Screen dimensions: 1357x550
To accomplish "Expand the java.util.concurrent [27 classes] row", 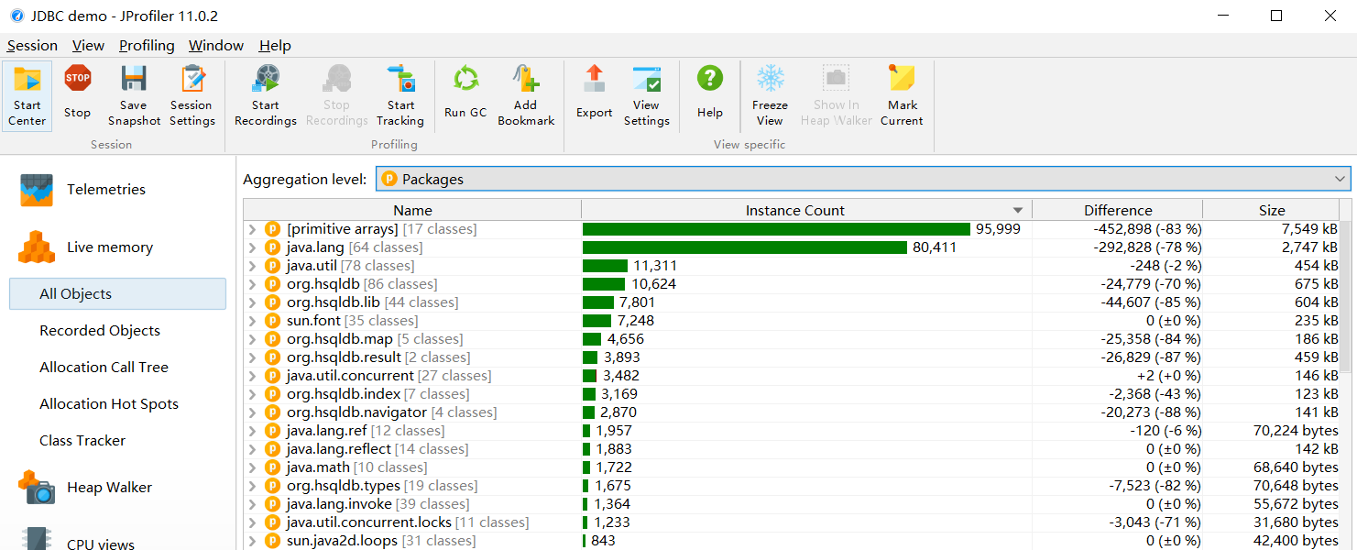I will (x=253, y=376).
